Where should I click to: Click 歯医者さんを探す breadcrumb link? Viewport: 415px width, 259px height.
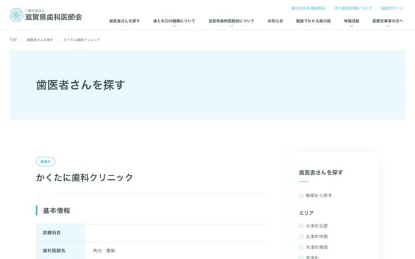(40, 40)
